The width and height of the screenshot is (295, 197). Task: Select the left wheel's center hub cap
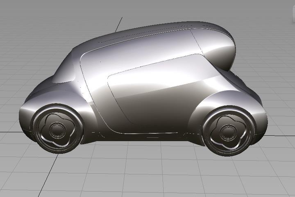(x=55, y=130)
